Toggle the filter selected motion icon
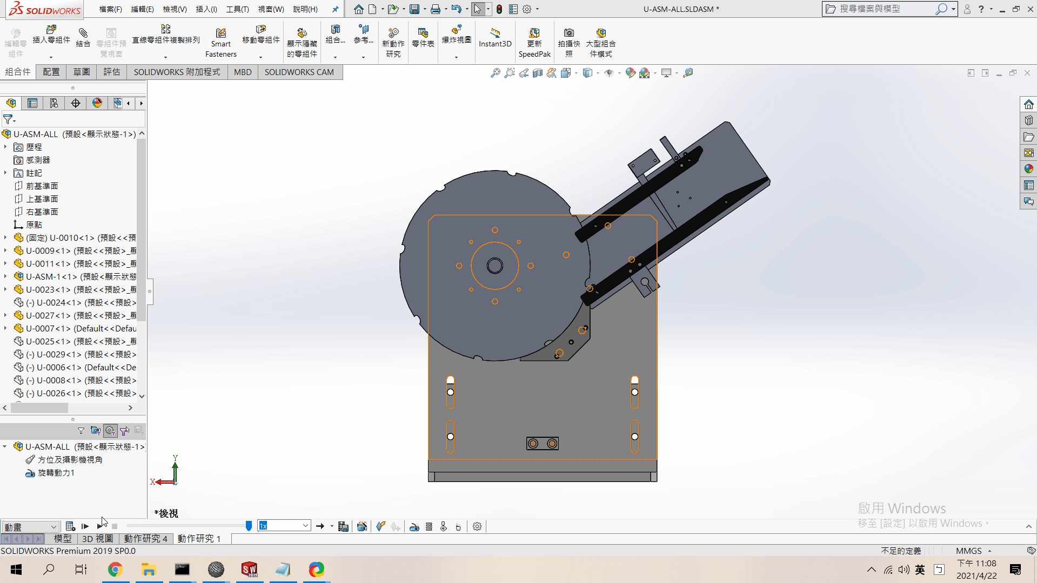 click(x=125, y=431)
